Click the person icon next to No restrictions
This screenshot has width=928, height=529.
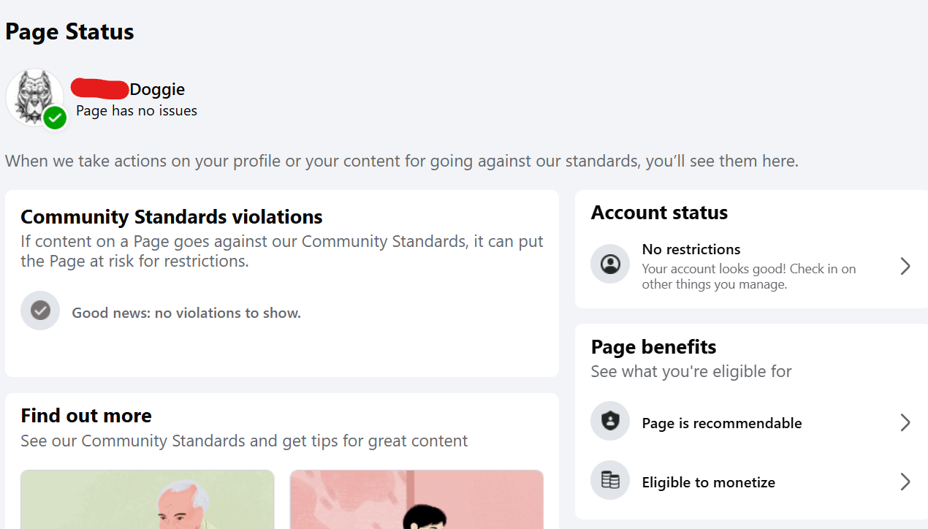point(610,264)
